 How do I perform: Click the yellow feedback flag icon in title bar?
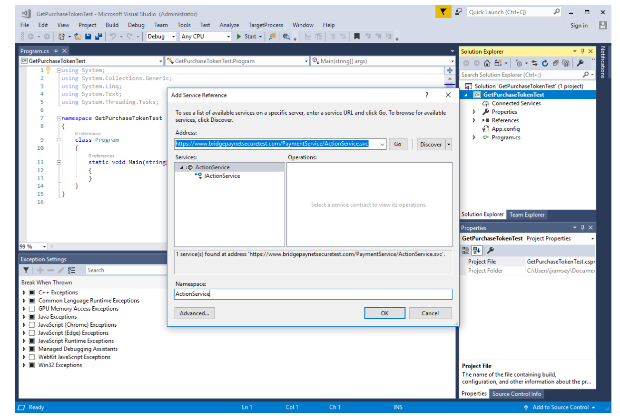(443, 12)
